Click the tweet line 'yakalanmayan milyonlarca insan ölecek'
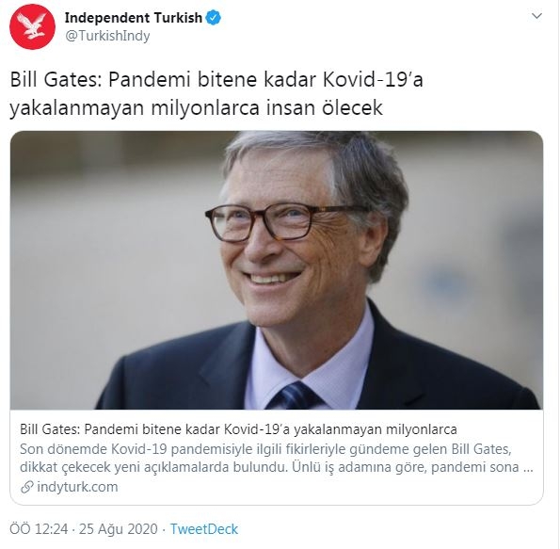 (x=196, y=108)
